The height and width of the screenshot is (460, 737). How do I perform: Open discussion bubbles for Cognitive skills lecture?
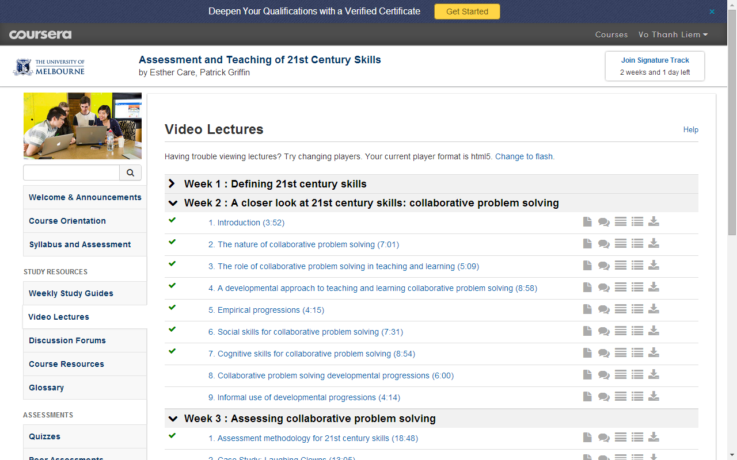click(x=603, y=353)
